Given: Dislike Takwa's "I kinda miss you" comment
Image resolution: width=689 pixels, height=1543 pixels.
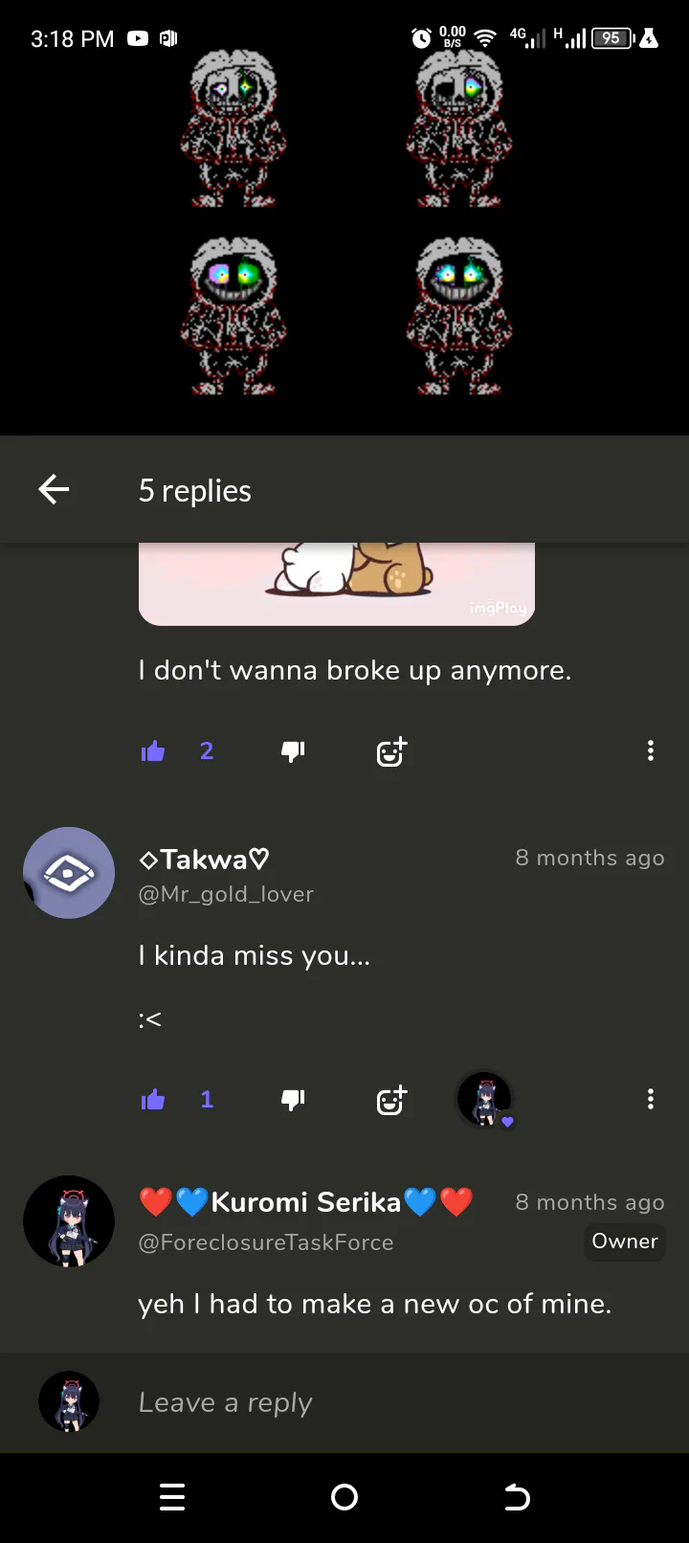Looking at the screenshot, I should pyautogui.click(x=293, y=1100).
